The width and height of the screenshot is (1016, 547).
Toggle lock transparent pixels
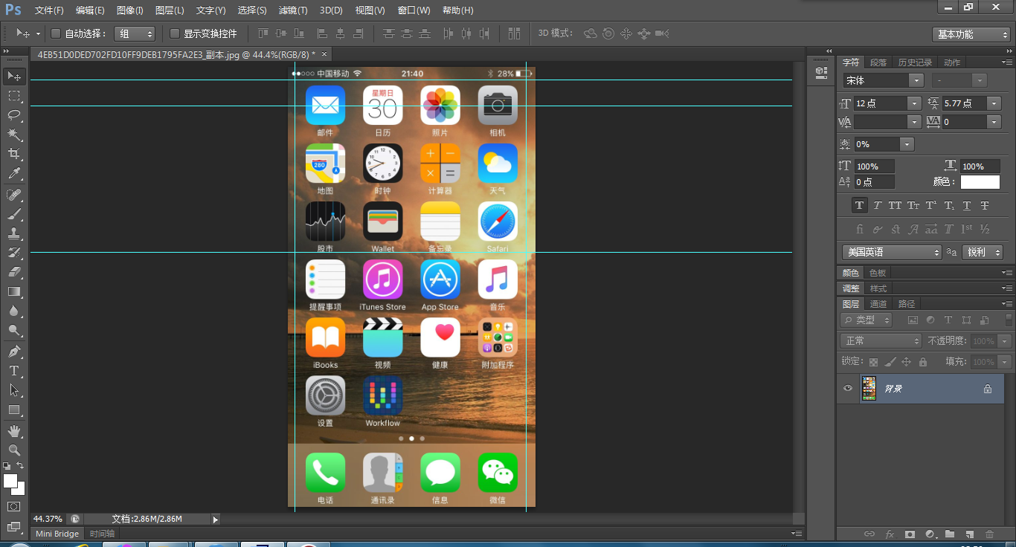[873, 362]
